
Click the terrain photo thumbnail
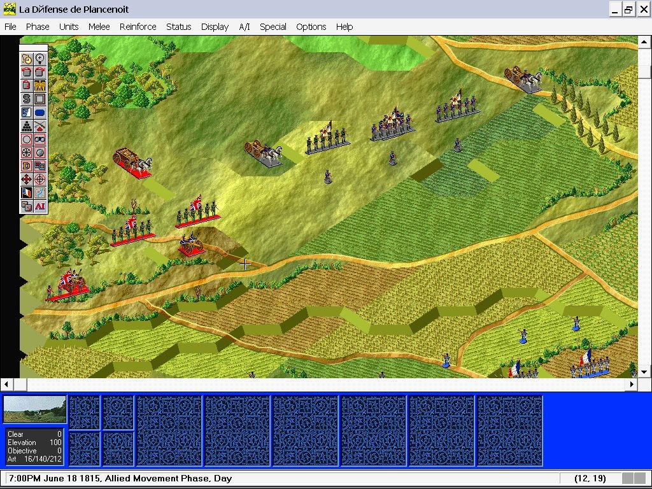(x=34, y=409)
